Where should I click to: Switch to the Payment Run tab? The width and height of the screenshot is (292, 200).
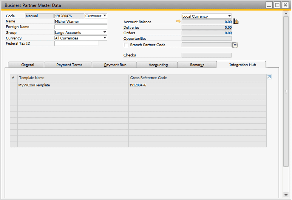[114, 65]
